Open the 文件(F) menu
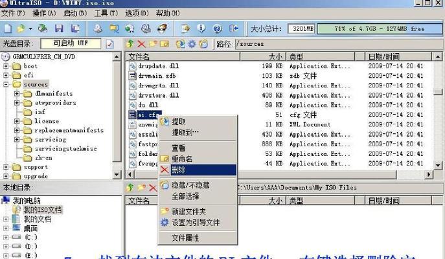The image size is (445, 259). pyautogui.click(x=13, y=13)
